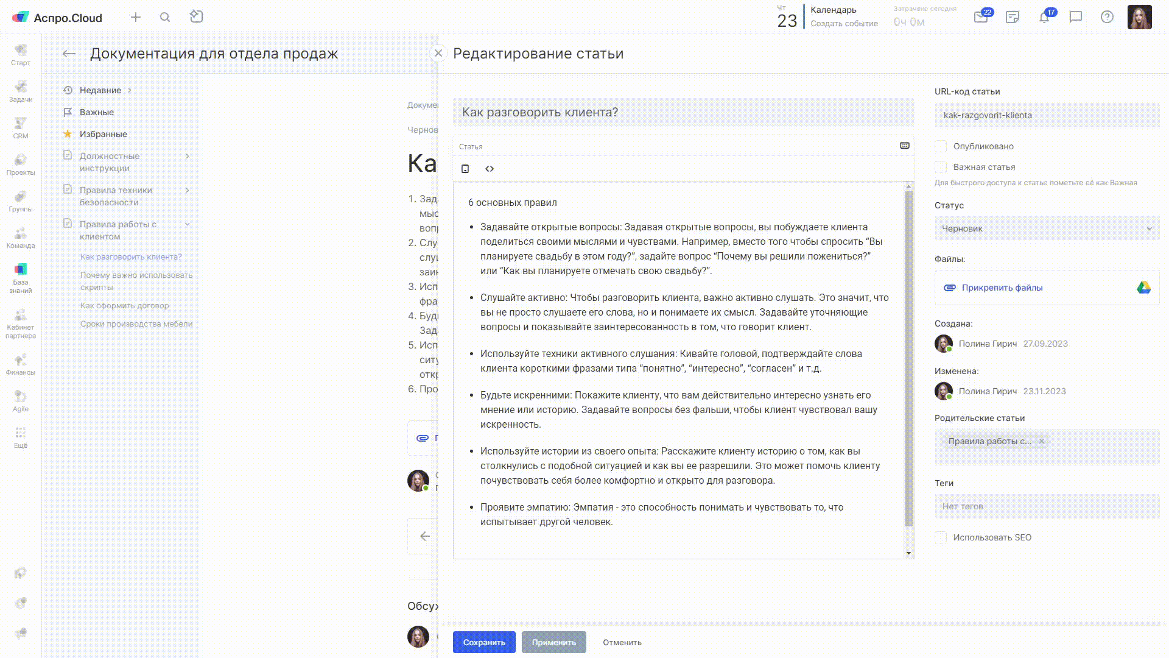Click the document view mode icon in the editor
The width and height of the screenshot is (1169, 658).
click(465, 169)
